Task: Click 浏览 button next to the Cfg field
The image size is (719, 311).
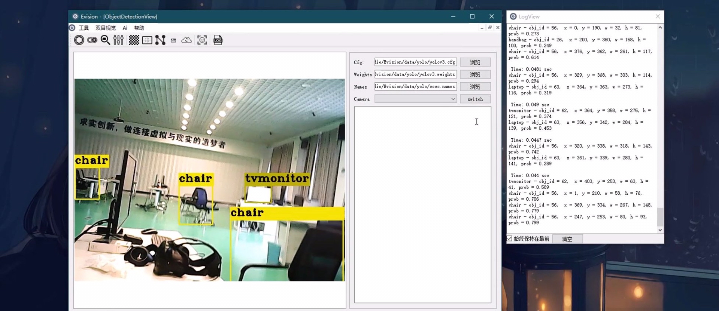Action: 475,62
